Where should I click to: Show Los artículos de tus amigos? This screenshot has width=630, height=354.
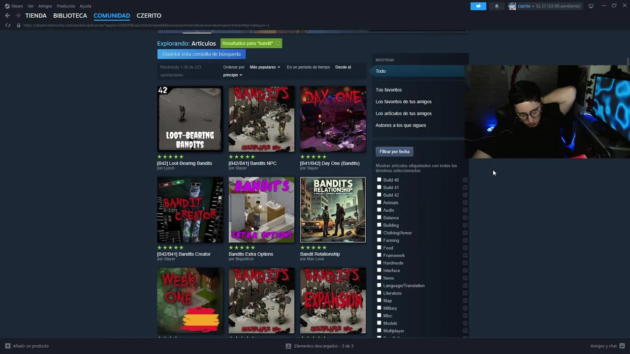click(x=404, y=114)
